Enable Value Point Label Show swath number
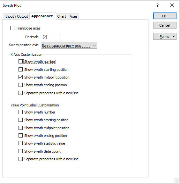 20,112
